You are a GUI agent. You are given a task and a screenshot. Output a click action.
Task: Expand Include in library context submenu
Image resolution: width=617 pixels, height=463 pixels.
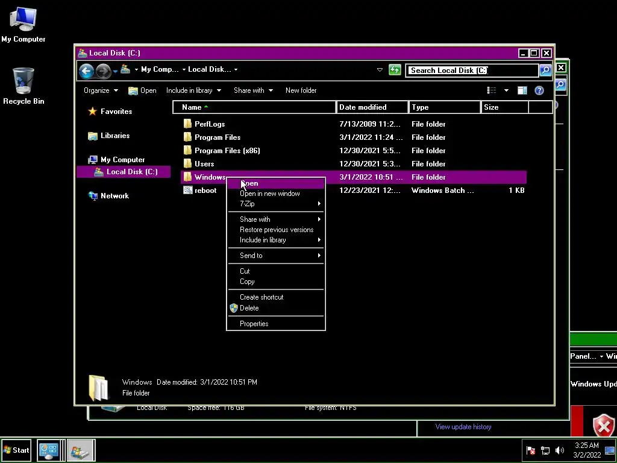[x=276, y=240]
